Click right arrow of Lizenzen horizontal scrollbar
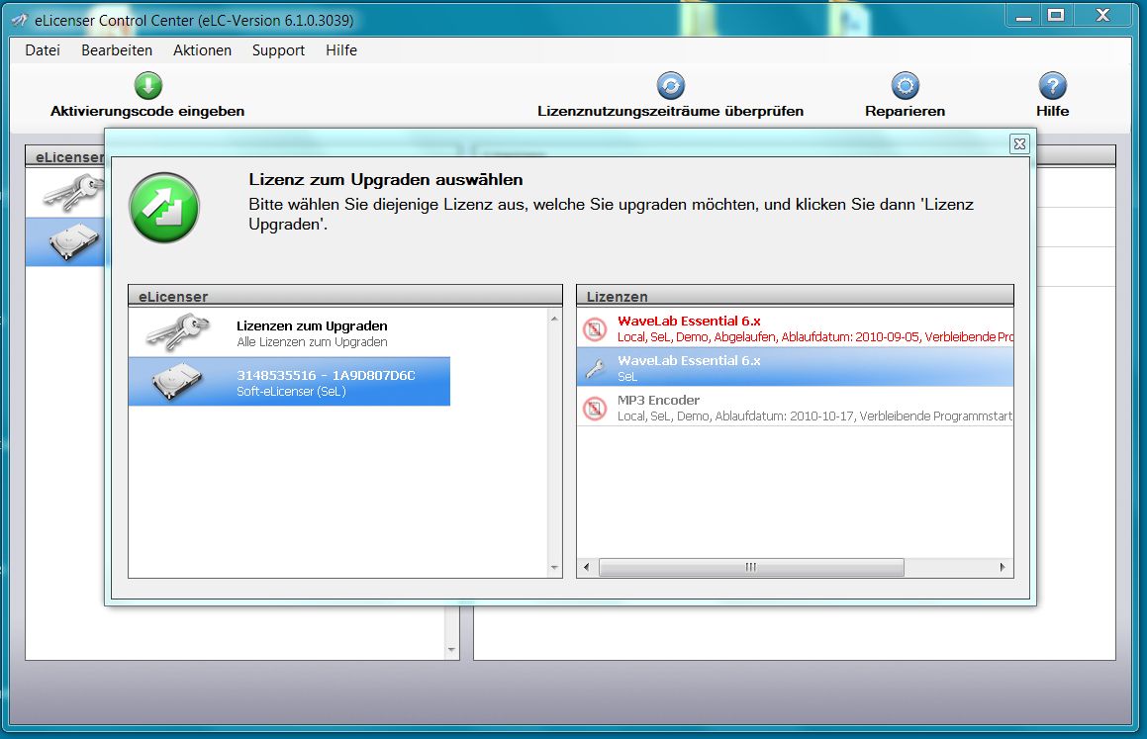 tap(1003, 567)
